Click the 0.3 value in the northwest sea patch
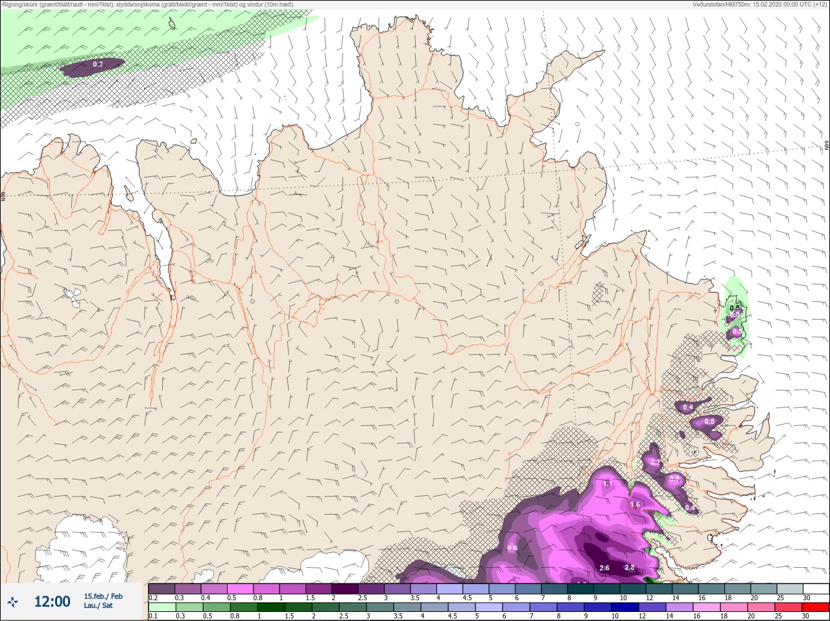 pos(98,65)
